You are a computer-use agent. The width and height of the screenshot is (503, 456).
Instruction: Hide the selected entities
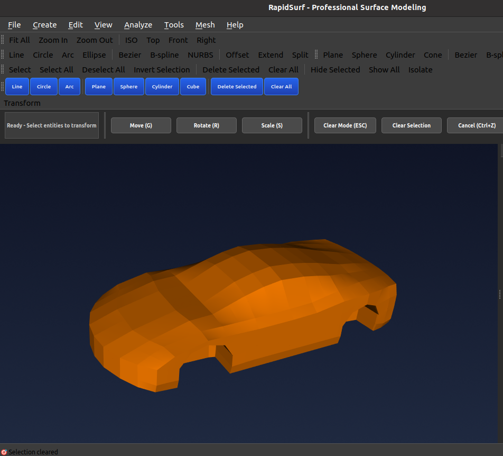point(335,69)
